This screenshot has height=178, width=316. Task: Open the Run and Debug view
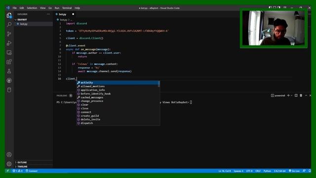[x=9, y=43]
